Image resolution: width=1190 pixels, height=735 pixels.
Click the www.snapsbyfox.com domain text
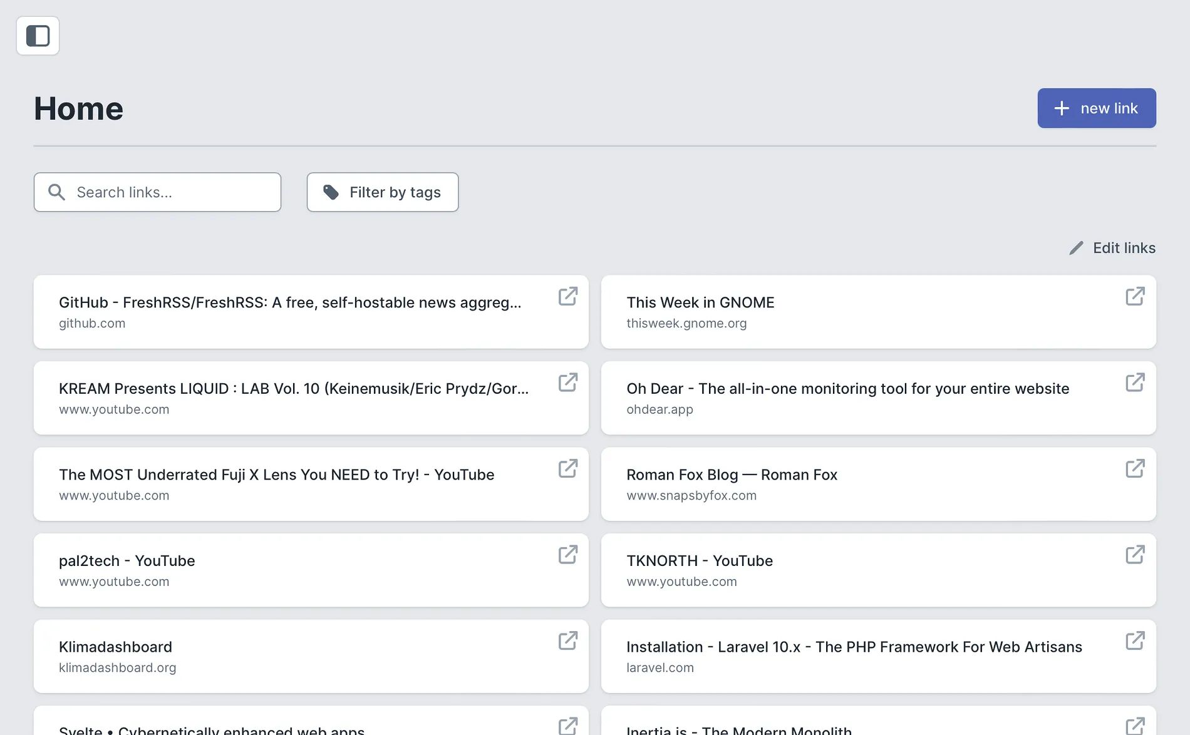click(691, 496)
